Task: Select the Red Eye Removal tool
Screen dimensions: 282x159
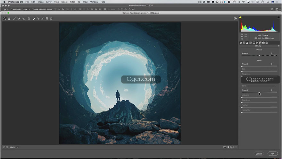Action: [x=38, y=19]
